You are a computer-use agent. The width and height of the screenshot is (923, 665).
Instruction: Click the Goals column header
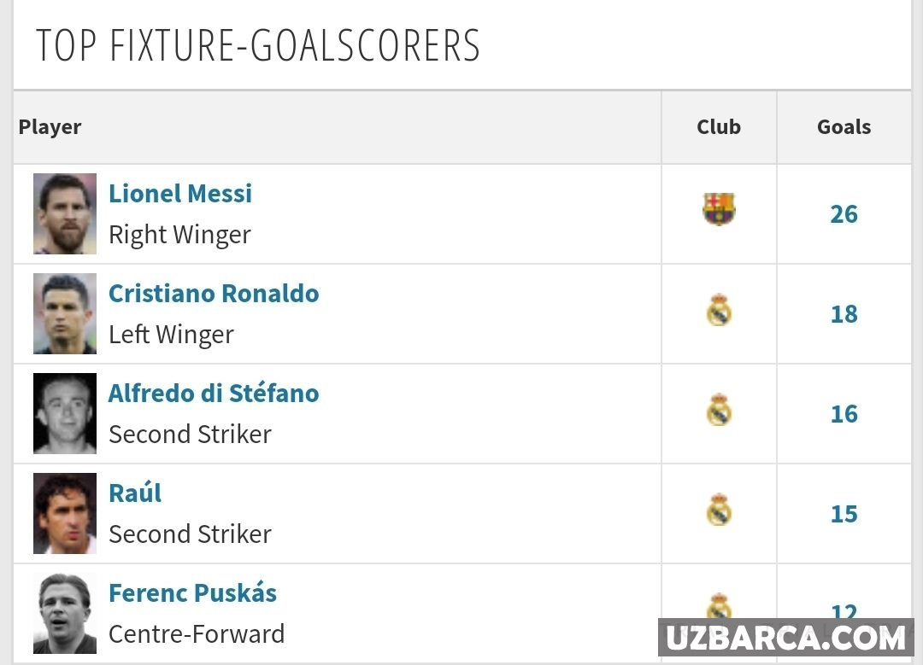click(844, 127)
